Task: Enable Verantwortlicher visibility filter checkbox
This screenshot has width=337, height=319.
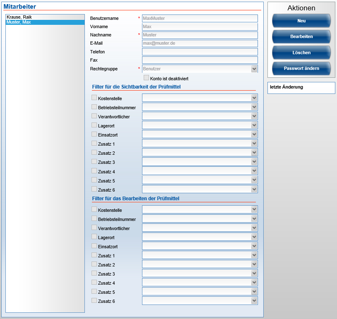Action: [94, 116]
